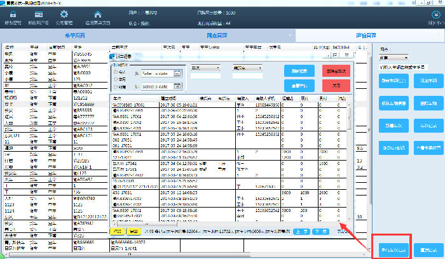Select the first radio button in the dialog filter

114,72
